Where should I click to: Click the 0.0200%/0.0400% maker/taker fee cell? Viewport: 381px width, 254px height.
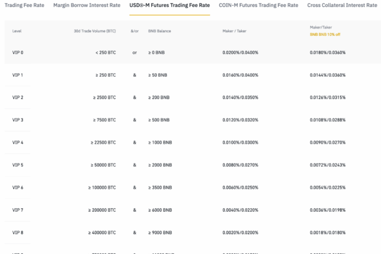(240, 53)
